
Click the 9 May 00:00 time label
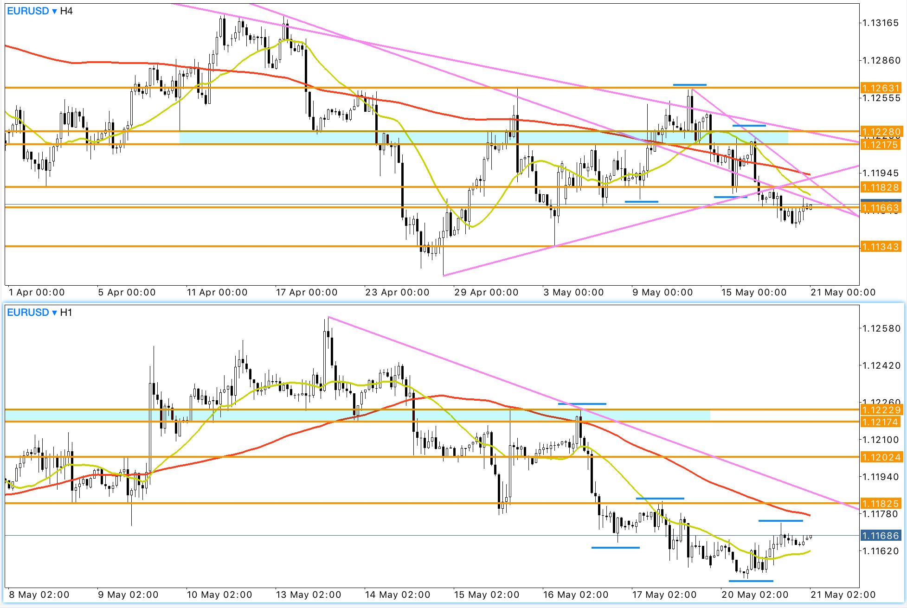tap(663, 293)
